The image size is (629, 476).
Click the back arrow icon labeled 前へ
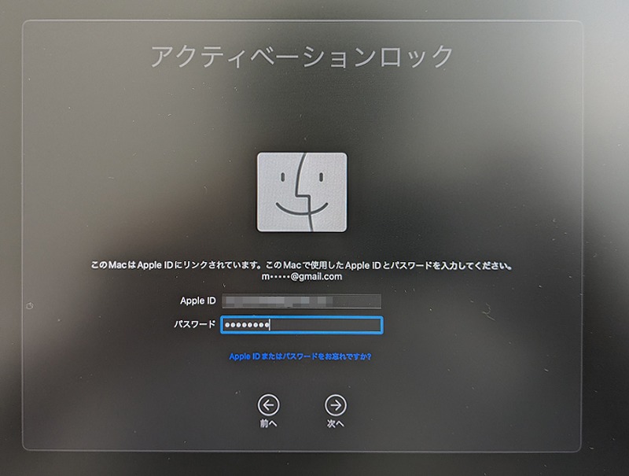268,405
